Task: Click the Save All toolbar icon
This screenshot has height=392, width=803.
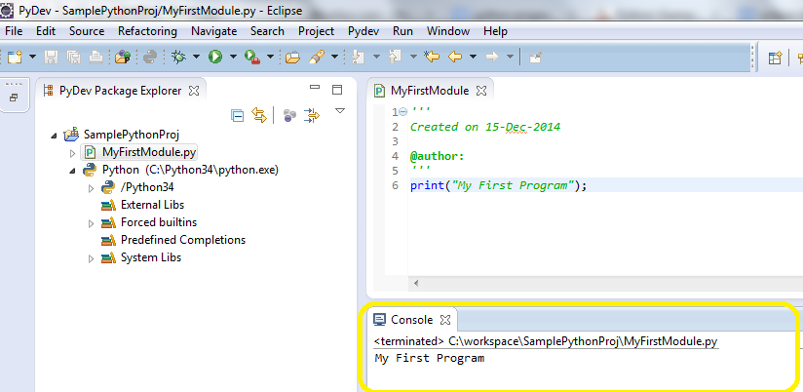Action: [x=73, y=57]
